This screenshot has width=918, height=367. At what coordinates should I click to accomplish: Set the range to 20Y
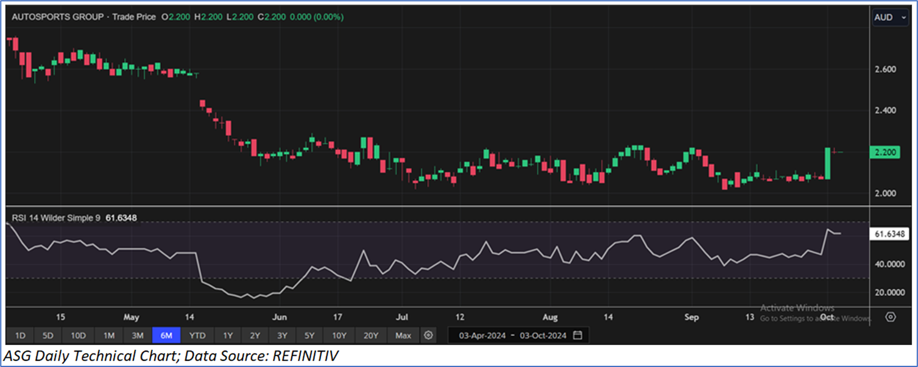pyautogui.click(x=371, y=335)
